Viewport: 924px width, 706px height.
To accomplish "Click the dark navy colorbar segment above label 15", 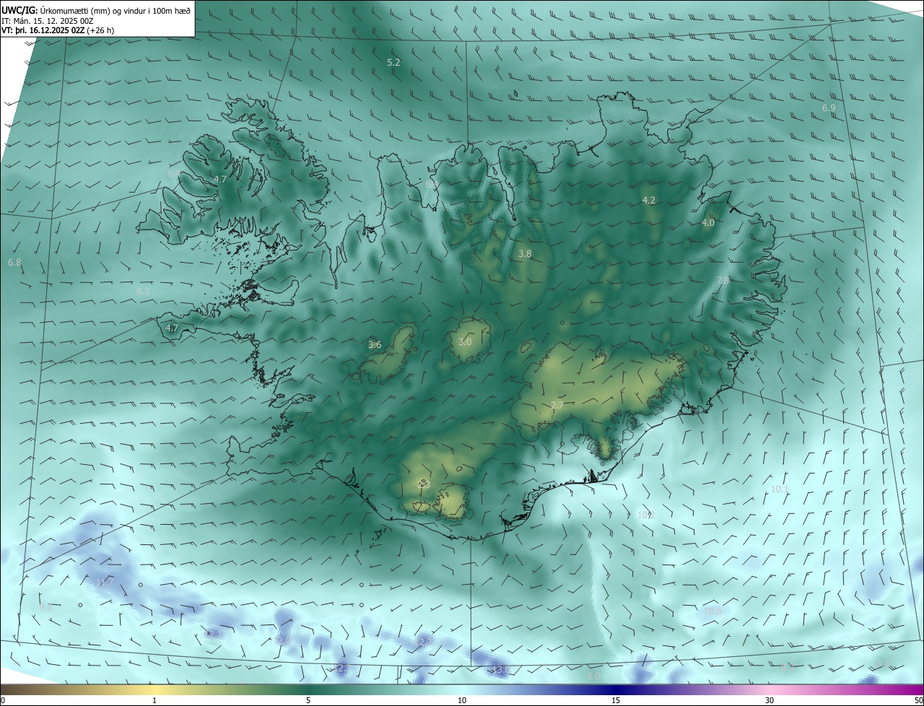I will (616, 689).
